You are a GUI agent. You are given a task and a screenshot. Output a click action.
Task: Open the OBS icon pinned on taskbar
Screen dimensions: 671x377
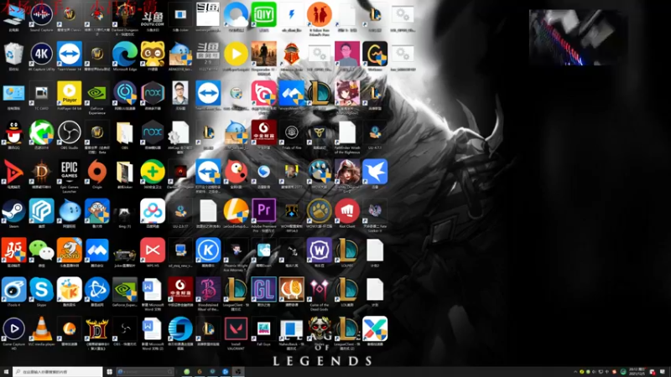click(238, 372)
